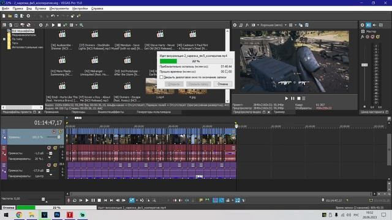Viewport: 392px width, 220px height.
Task: Mute the video track
Action: (54, 131)
